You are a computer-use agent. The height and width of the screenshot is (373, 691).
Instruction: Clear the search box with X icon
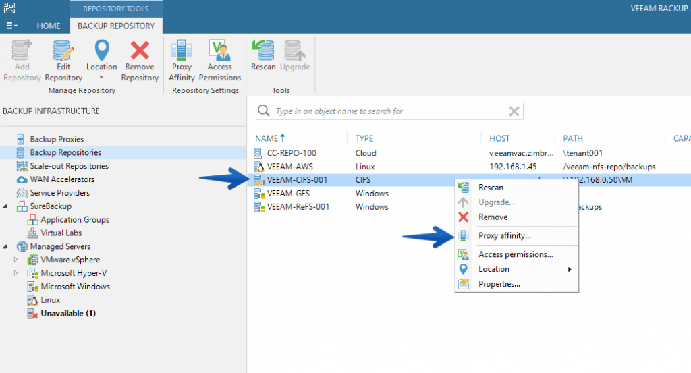click(514, 111)
